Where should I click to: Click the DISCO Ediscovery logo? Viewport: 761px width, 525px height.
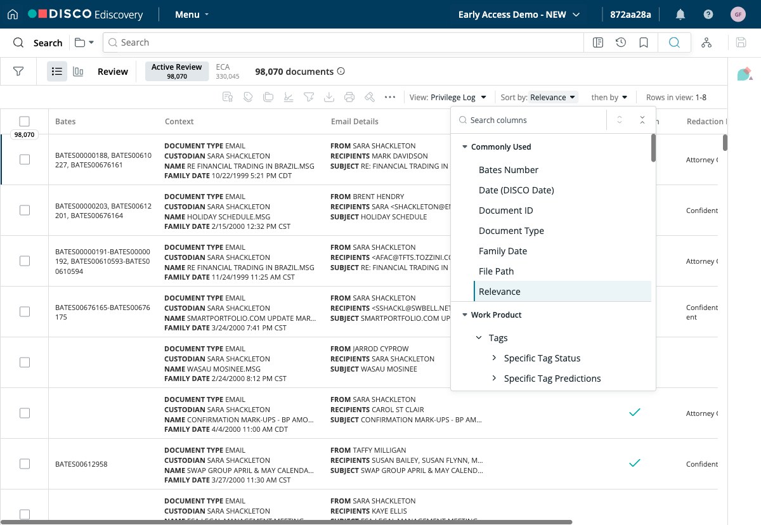point(86,14)
